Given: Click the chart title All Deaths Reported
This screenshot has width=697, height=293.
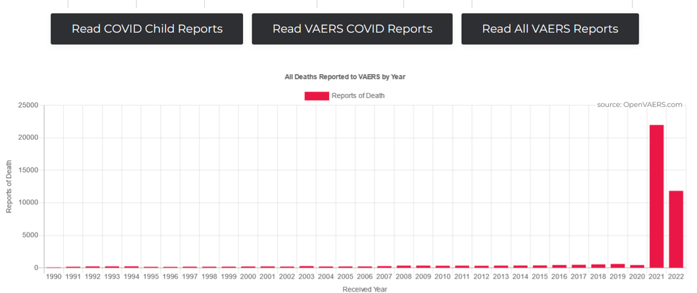Looking at the screenshot, I should (x=345, y=77).
